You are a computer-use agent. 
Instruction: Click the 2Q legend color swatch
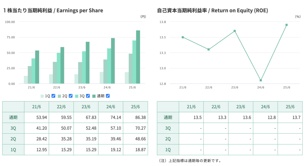click(x=59, y=96)
